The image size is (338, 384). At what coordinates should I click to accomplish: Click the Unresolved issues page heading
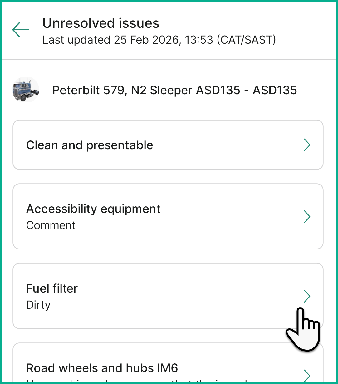pyautogui.click(x=101, y=23)
